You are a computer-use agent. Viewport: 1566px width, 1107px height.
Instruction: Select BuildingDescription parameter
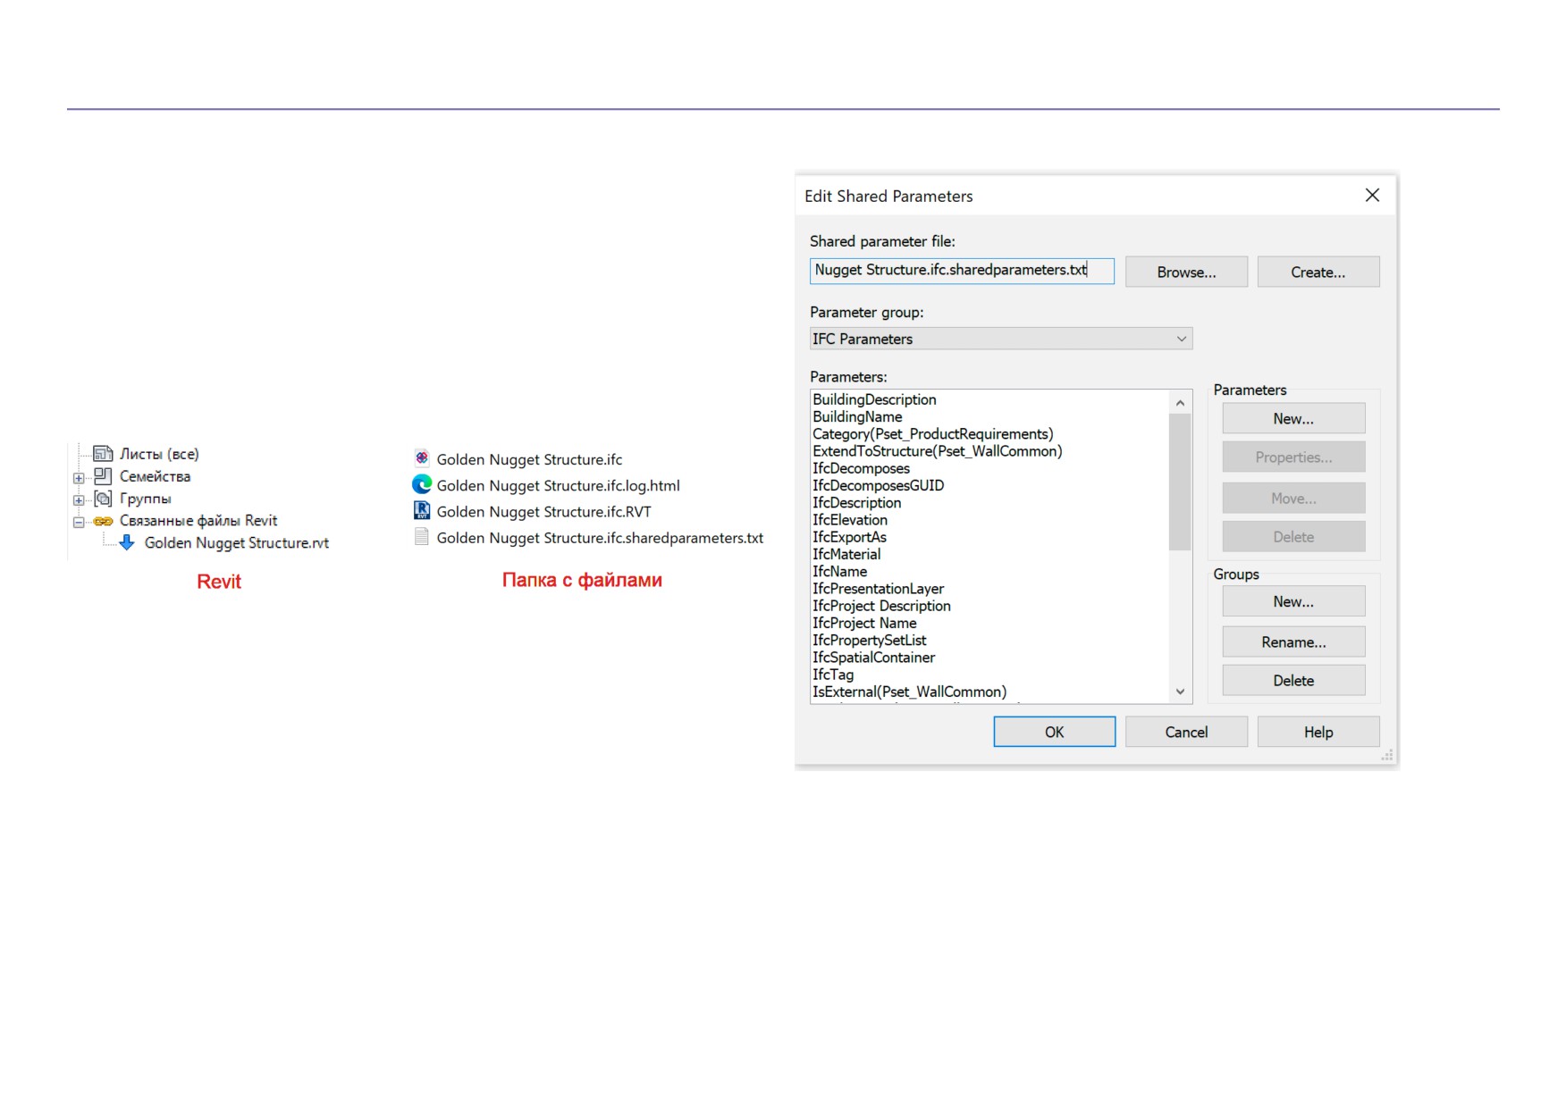[x=874, y=399]
